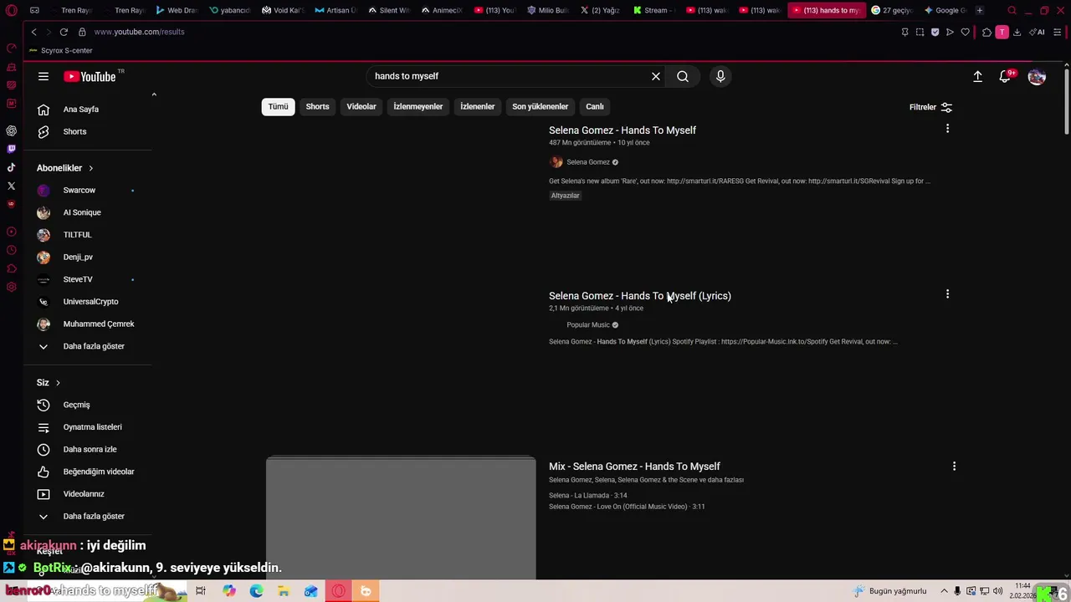This screenshot has height=602, width=1071.
Task: Open more options for the Lyrics video
Action: pyautogui.click(x=947, y=294)
